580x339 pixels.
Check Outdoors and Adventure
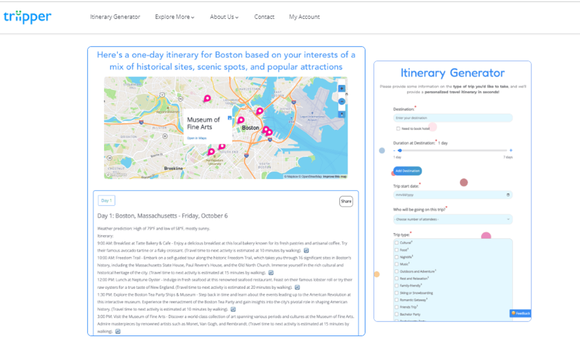[x=397, y=271]
